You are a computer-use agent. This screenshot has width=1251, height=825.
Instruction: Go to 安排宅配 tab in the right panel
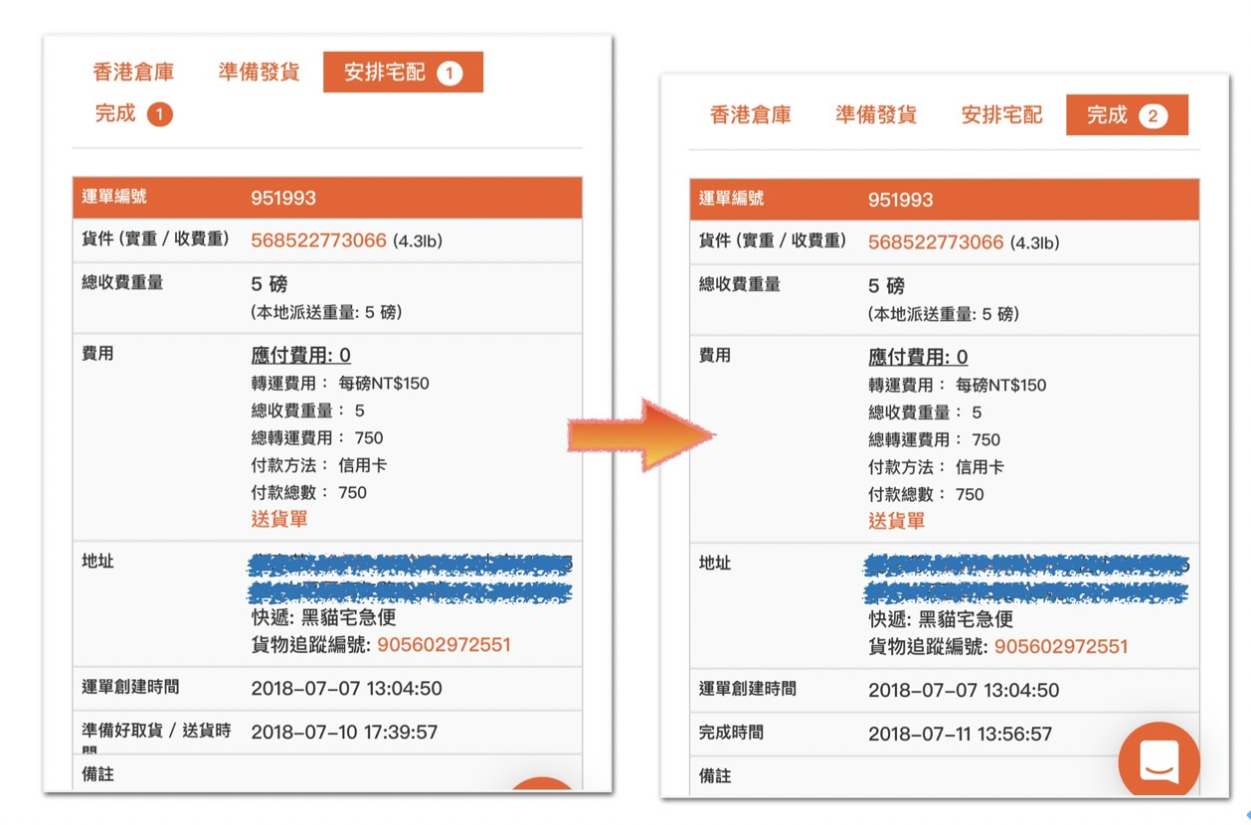1001,115
